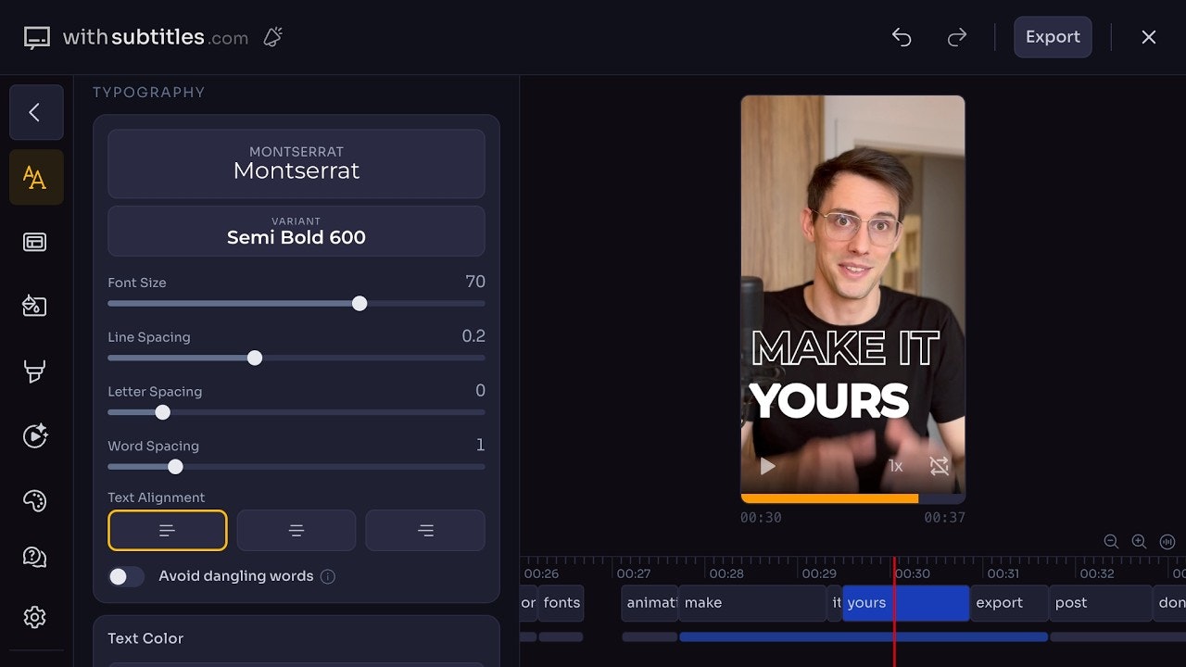Select the 'make' timeline clip
1186x667 pixels.
[752, 603]
